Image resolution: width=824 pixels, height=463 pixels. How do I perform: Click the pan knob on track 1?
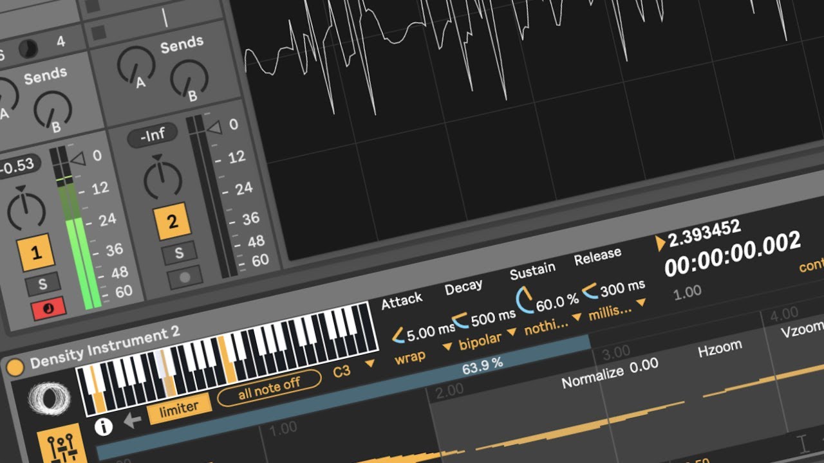(26, 209)
